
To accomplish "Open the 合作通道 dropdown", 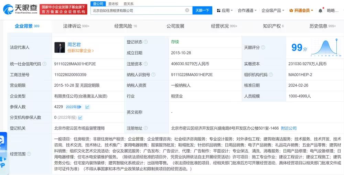I will (x=247, y=11).
